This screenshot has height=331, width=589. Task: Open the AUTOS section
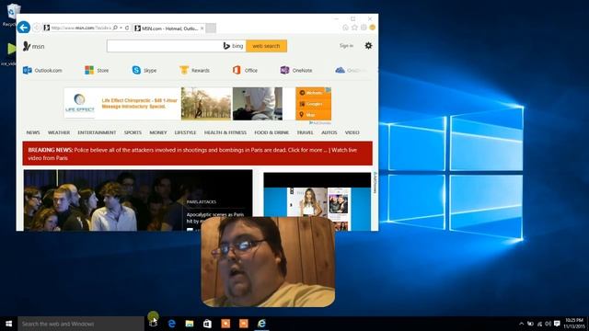(329, 132)
